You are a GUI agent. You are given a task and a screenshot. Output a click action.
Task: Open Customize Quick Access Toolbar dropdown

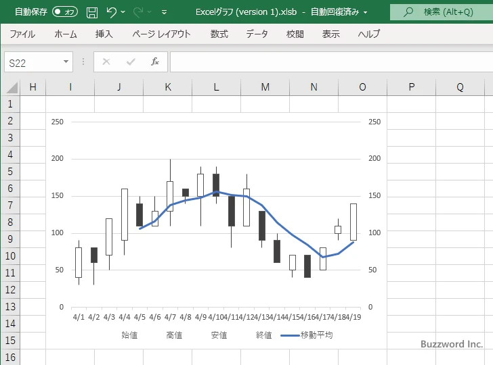pos(164,12)
